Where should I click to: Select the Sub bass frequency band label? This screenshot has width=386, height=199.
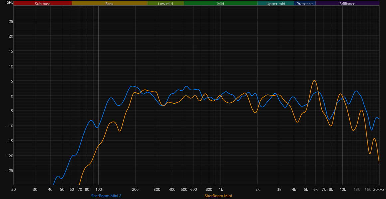coord(43,4)
